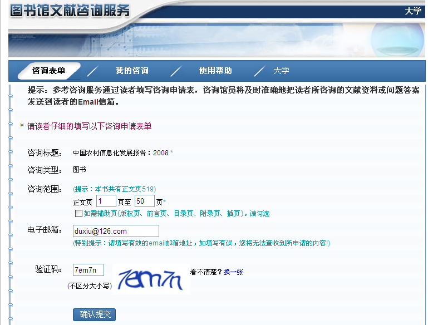Click the hint 本书共有正文页519
433x325 pixels.
[x=115, y=189]
